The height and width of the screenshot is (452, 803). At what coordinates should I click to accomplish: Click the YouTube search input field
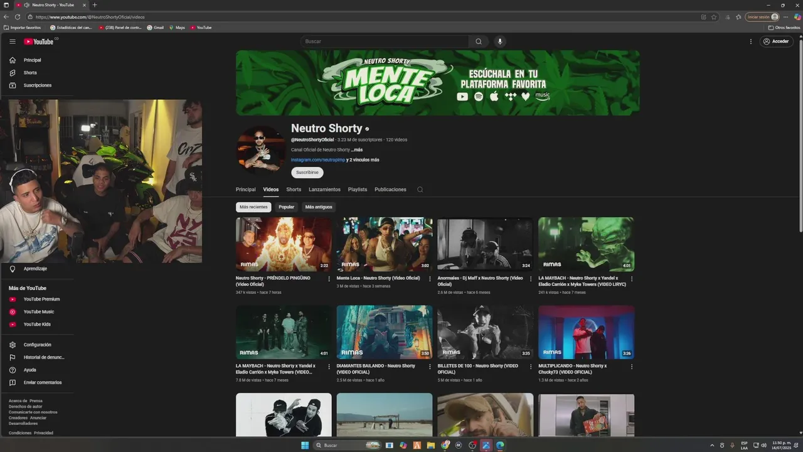(385, 41)
